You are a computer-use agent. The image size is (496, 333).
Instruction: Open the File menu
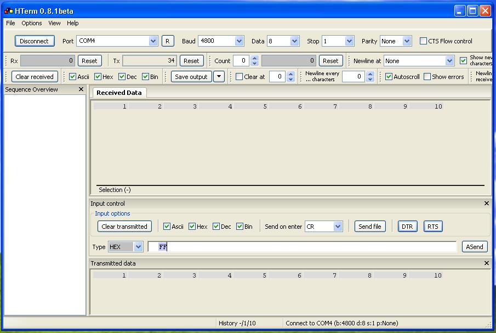pyautogui.click(x=10, y=23)
